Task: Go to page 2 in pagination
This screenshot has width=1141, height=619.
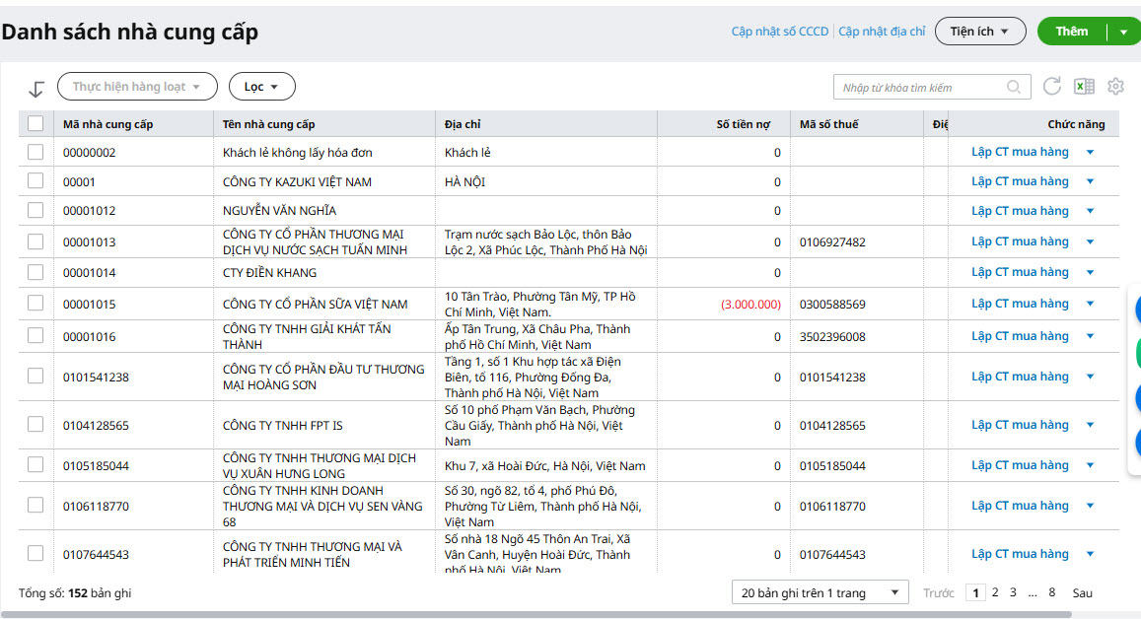Action: (x=995, y=592)
